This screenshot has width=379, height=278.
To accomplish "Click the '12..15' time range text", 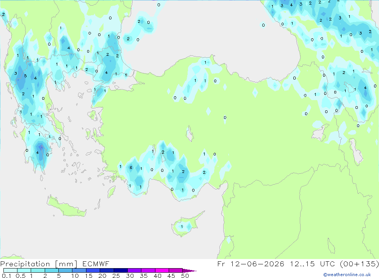I will tap(302, 264).
